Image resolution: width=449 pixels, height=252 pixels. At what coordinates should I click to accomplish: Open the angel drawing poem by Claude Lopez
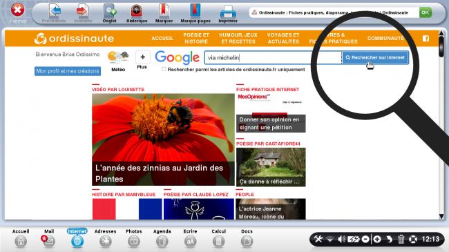click(199, 209)
